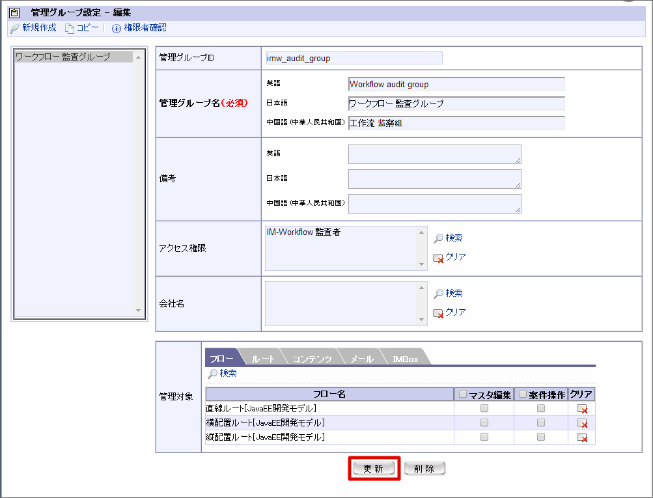The image size is (653, 498).
Task: Check マスタ編集 for 直線ルート
Action: [484, 408]
